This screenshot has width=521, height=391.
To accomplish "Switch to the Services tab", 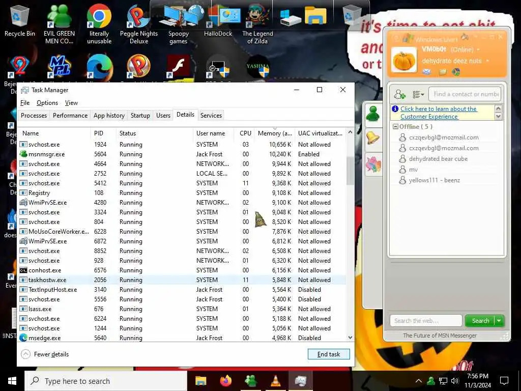I will [211, 116].
